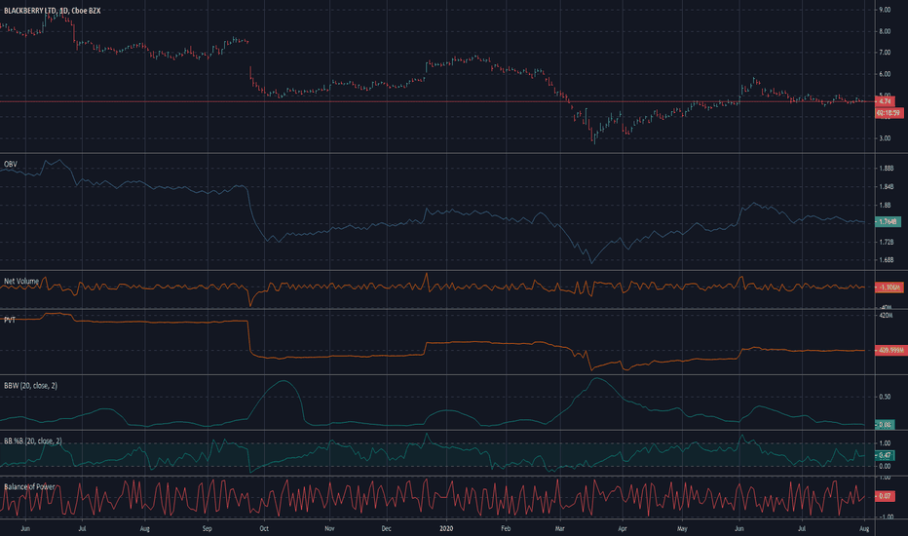The image size is (908, 536).
Task: Click the Apr label on time axis
Action: 623,528
